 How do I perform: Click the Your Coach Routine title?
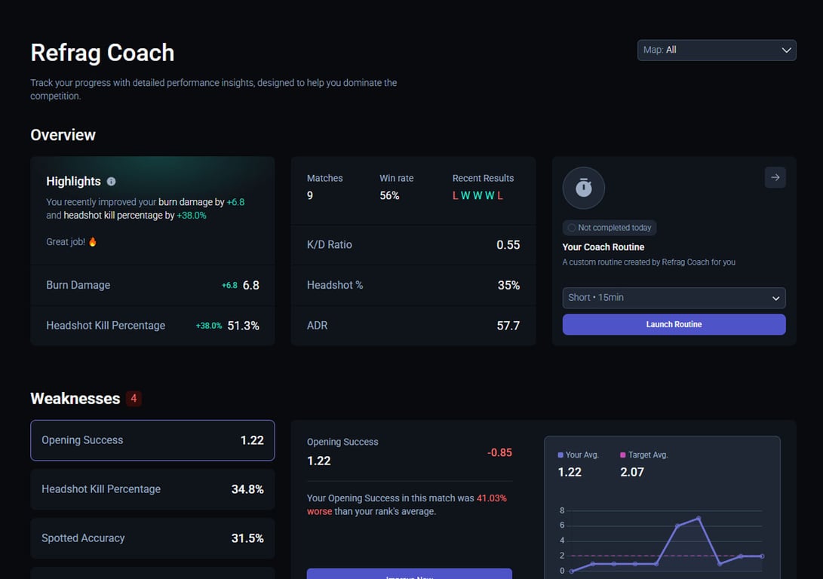coord(603,247)
